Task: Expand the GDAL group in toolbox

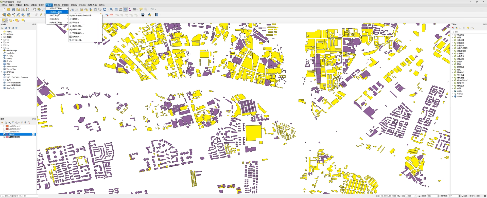Action: click(452, 91)
